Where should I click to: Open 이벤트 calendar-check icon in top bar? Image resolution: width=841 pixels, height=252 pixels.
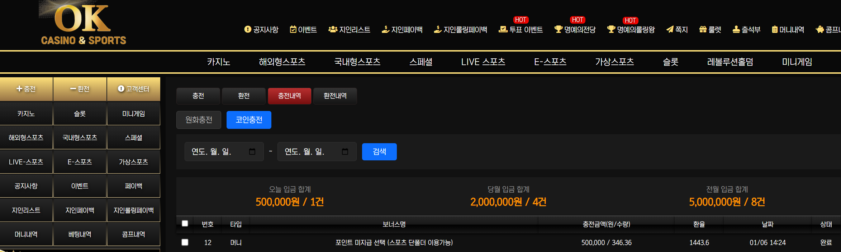293,29
